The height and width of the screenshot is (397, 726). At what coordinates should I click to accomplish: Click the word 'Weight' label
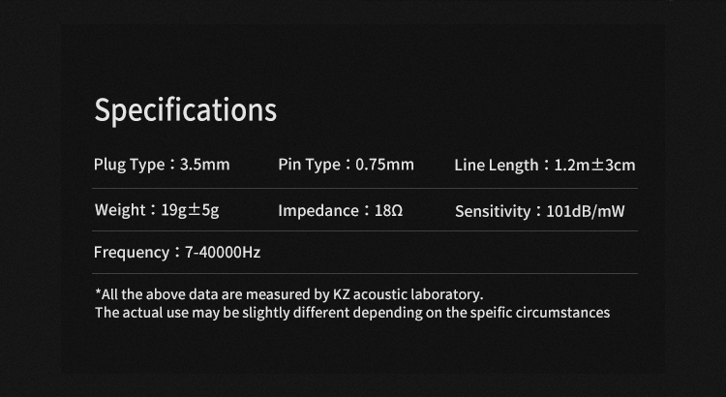[x=120, y=210]
